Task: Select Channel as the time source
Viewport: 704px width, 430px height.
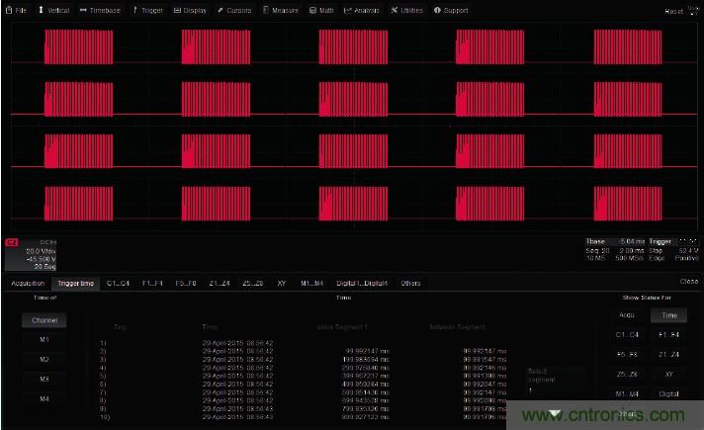Action: [x=44, y=320]
